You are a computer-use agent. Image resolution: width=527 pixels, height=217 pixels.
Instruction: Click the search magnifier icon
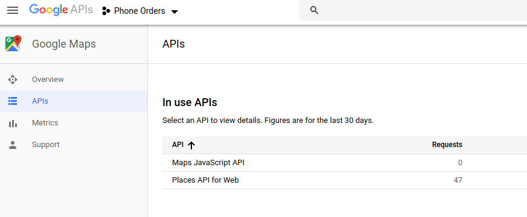pyautogui.click(x=315, y=10)
